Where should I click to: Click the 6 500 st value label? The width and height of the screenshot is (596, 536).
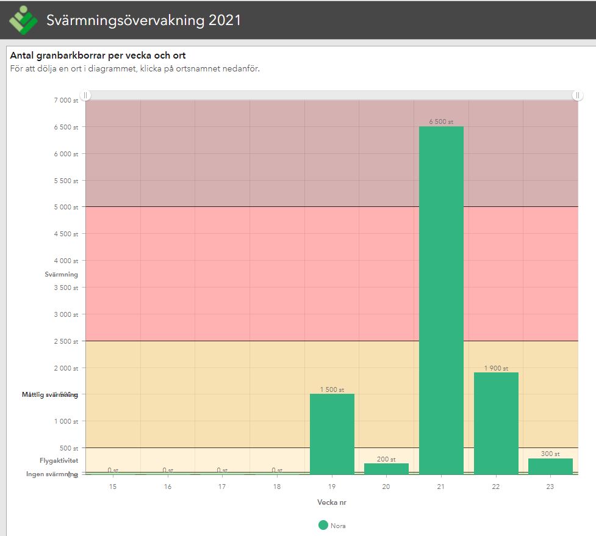(x=441, y=122)
